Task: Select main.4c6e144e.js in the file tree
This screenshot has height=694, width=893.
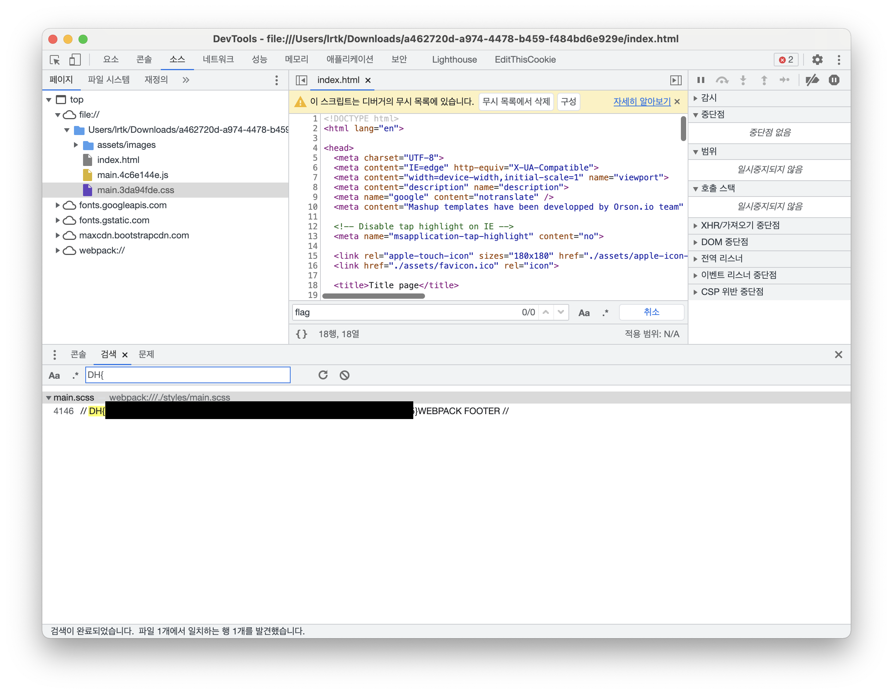Action: coord(132,175)
